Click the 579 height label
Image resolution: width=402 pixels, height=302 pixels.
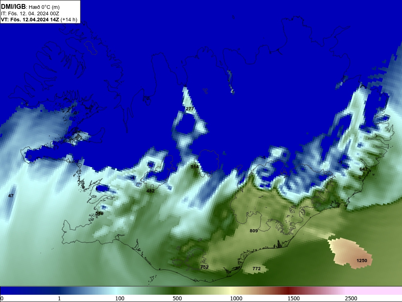(x=99, y=213)
